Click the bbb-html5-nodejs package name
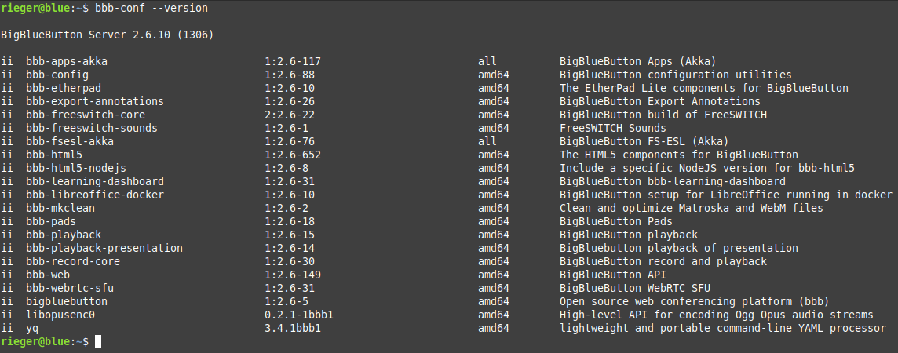898x353 pixels. pyautogui.click(x=76, y=168)
